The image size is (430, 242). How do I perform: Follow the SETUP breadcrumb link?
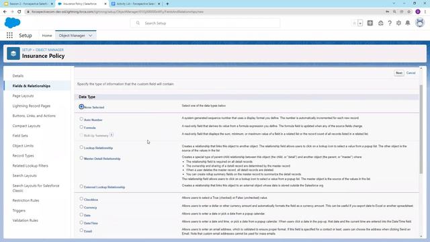pos(27,50)
